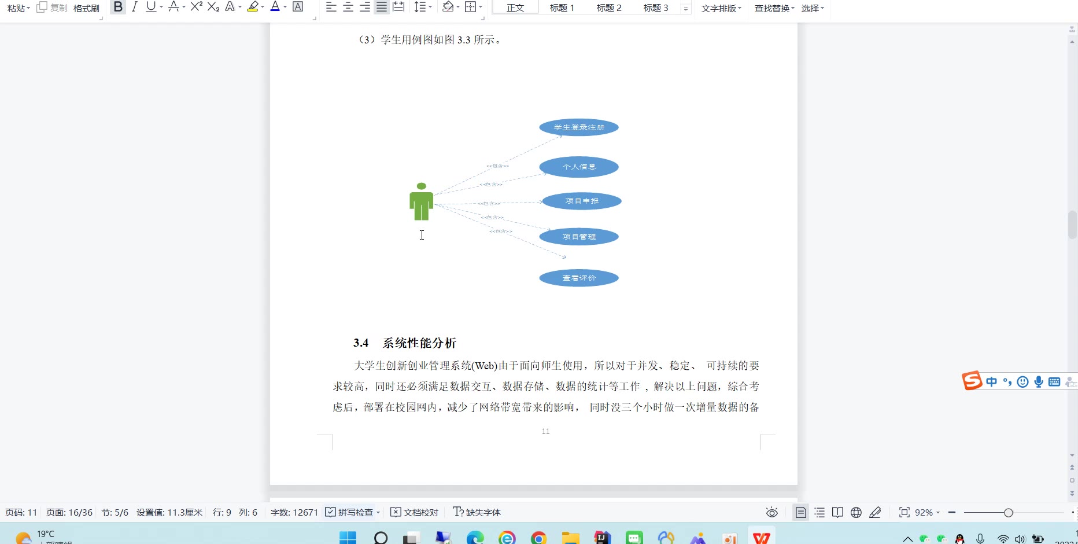Apply the 标题 2 style
Screen dimensions: 1078x544
coord(609,8)
